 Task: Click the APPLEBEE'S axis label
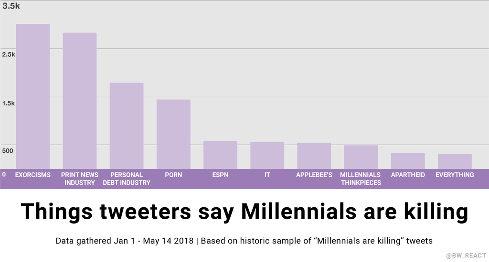click(x=314, y=175)
